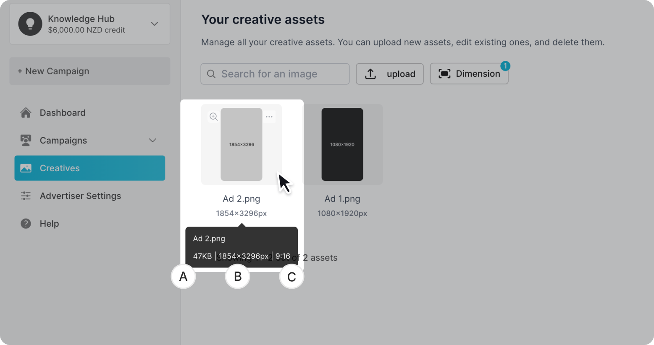Click the Ad 1.png file name
The image size is (654, 345).
point(342,199)
